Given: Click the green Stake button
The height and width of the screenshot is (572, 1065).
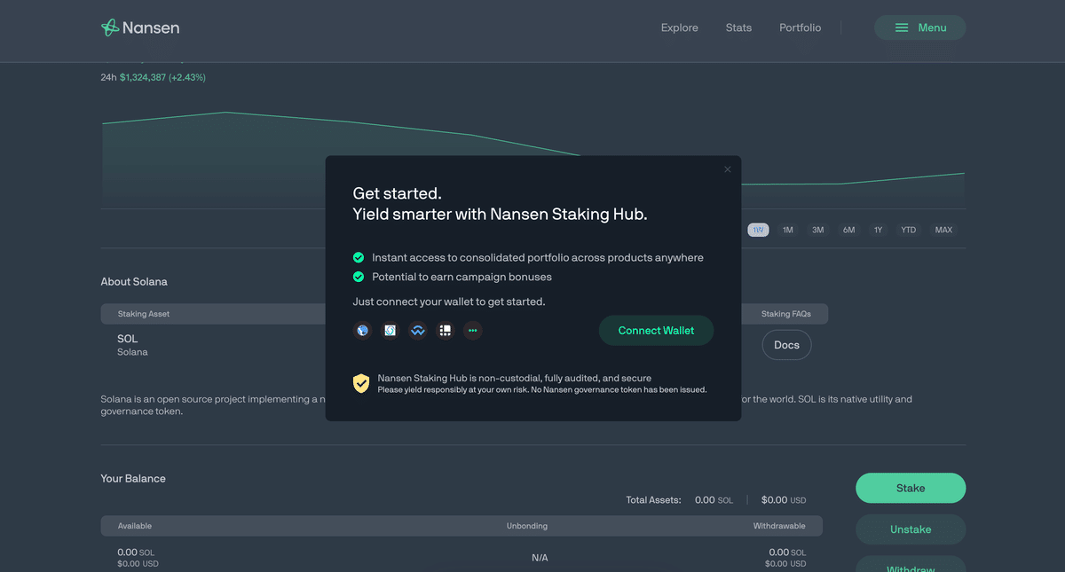Looking at the screenshot, I should [910, 488].
